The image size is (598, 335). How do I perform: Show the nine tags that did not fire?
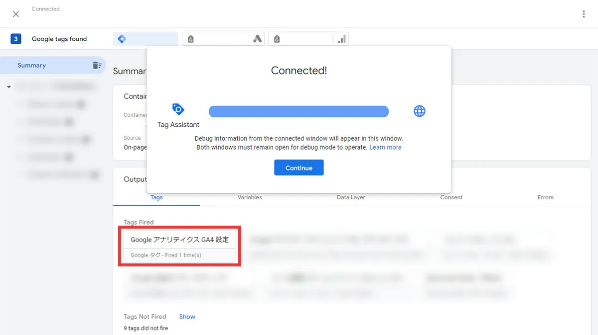pyautogui.click(x=187, y=317)
